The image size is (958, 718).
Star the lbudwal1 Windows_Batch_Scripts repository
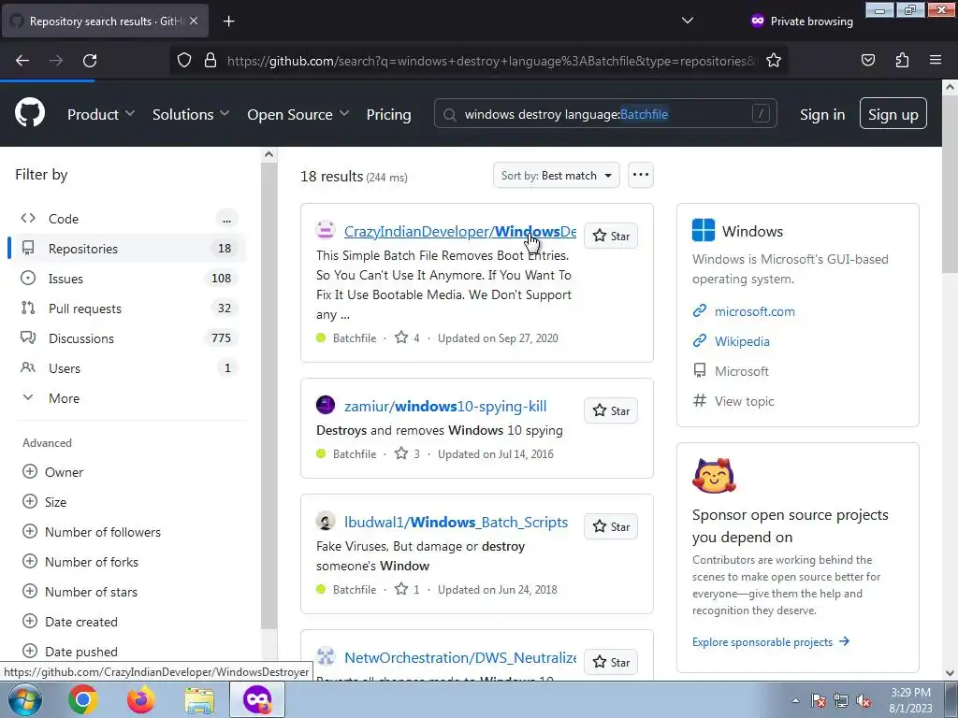(x=611, y=527)
